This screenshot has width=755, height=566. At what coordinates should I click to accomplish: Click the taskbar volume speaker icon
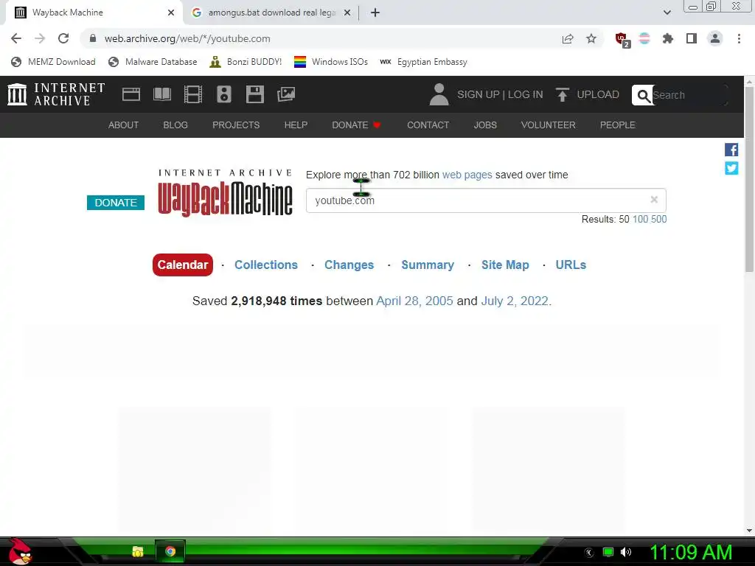click(626, 552)
